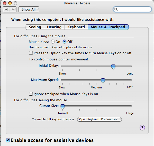Click the Show All button

[x=29, y=10]
